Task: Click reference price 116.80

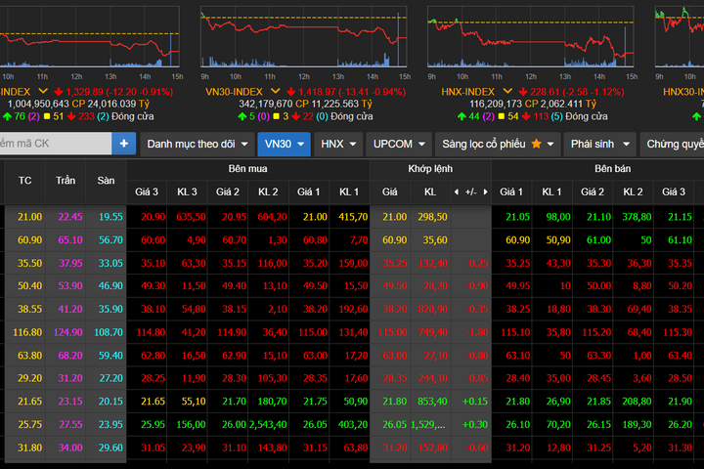Action: coord(27,332)
